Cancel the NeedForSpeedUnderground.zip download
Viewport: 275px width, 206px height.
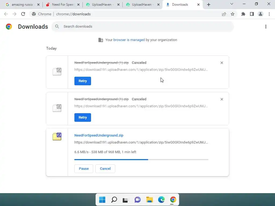tap(105, 169)
